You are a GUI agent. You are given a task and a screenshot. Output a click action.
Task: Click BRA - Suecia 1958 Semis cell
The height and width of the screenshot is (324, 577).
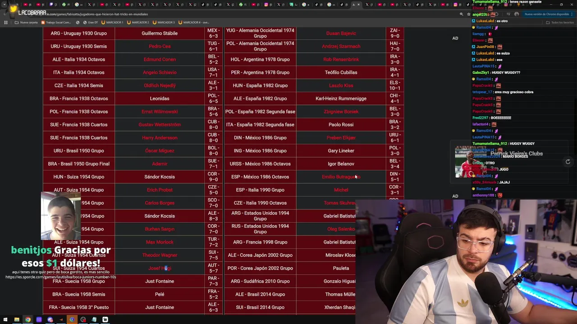click(79, 294)
